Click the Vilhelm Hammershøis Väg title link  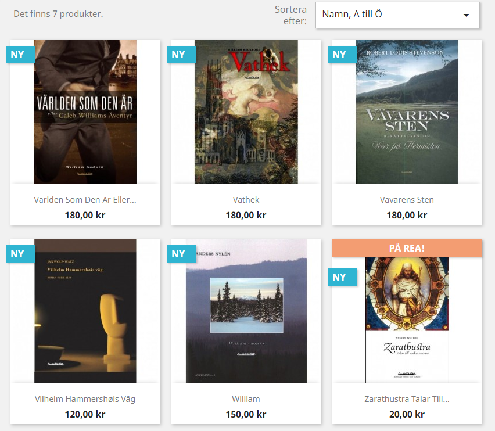(85, 399)
